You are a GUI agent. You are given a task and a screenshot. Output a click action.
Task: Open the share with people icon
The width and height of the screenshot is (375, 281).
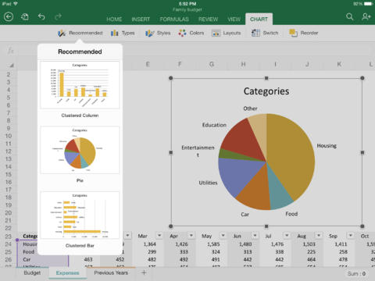[366, 17]
